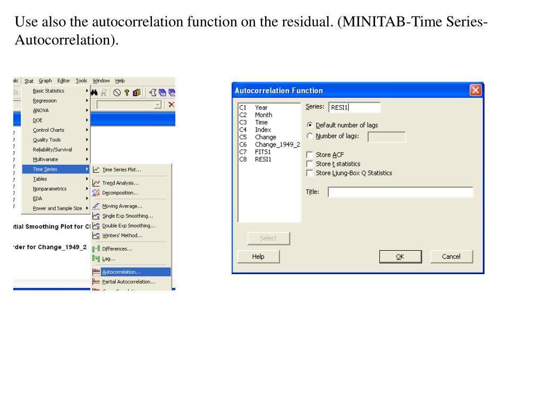Click OK in Autocorrelation Function dialog
The width and height of the screenshot is (544, 408).
coord(401,257)
